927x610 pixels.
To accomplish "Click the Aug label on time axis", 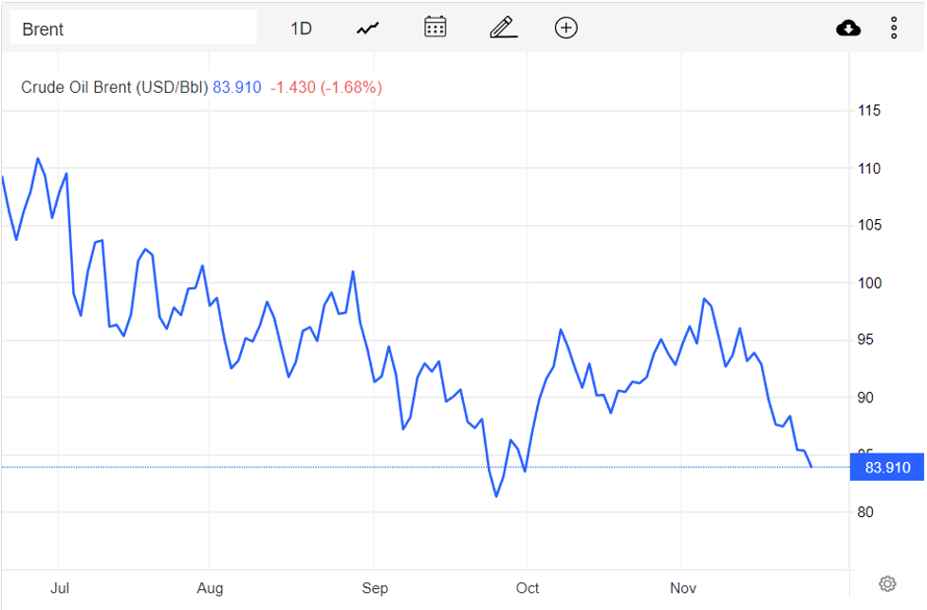I will 210,588.
